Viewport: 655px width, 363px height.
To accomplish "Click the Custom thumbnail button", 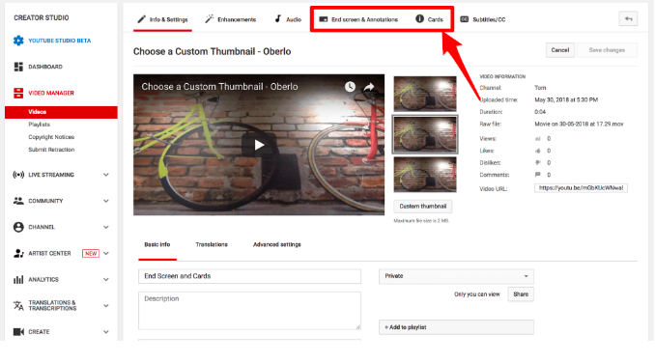I will 423,206.
